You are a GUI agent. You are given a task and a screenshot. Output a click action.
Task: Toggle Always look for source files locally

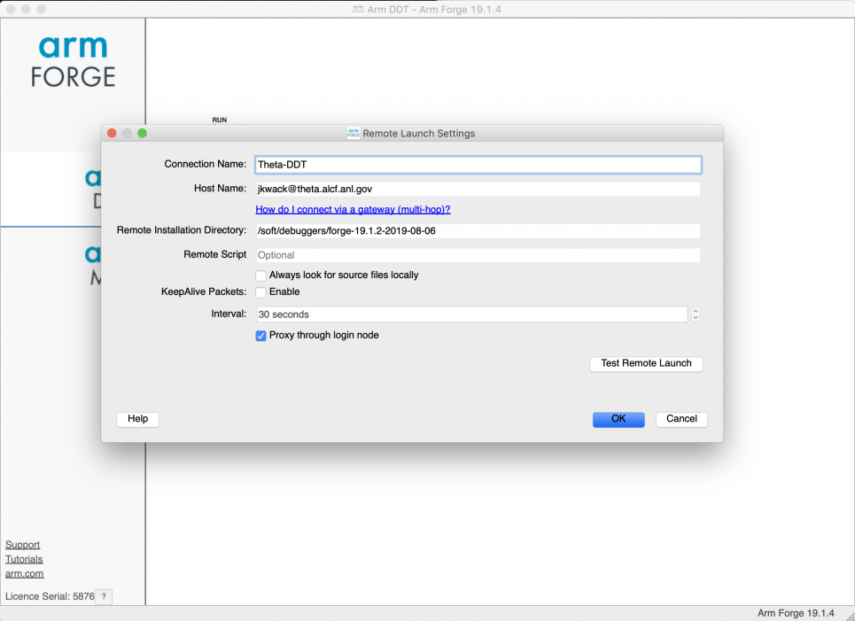[260, 276]
